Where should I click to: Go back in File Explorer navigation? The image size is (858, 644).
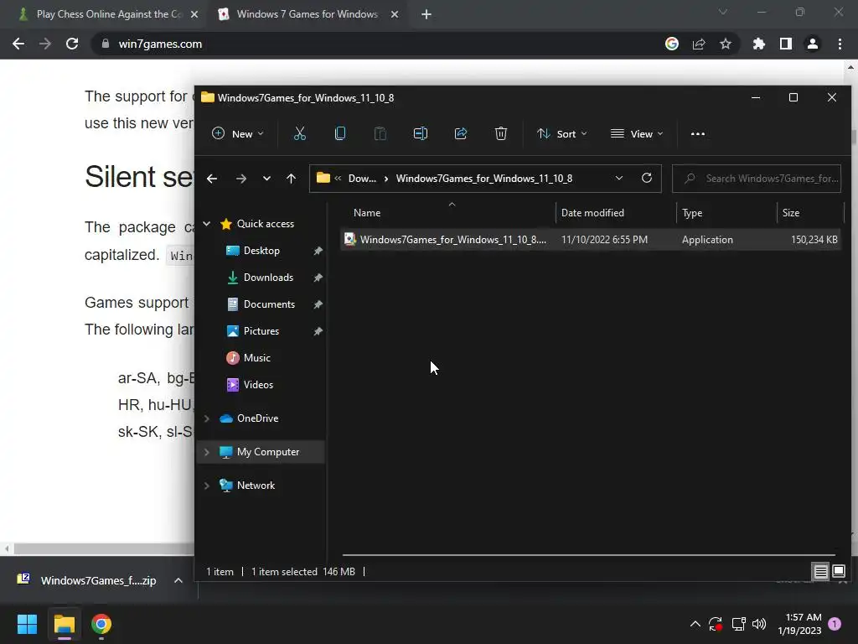point(212,179)
